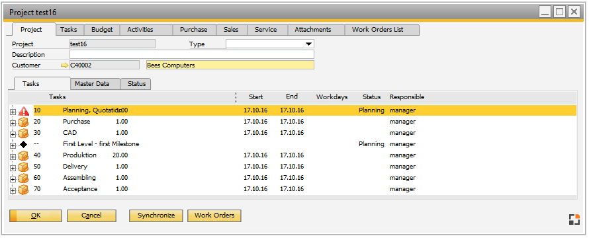Viewport: 589px width, 238px height.
Task: Expand the Assembling task tree node
Action: click(13, 179)
